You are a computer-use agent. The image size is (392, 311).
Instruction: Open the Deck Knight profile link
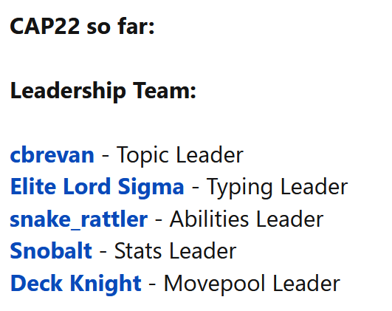click(x=76, y=284)
